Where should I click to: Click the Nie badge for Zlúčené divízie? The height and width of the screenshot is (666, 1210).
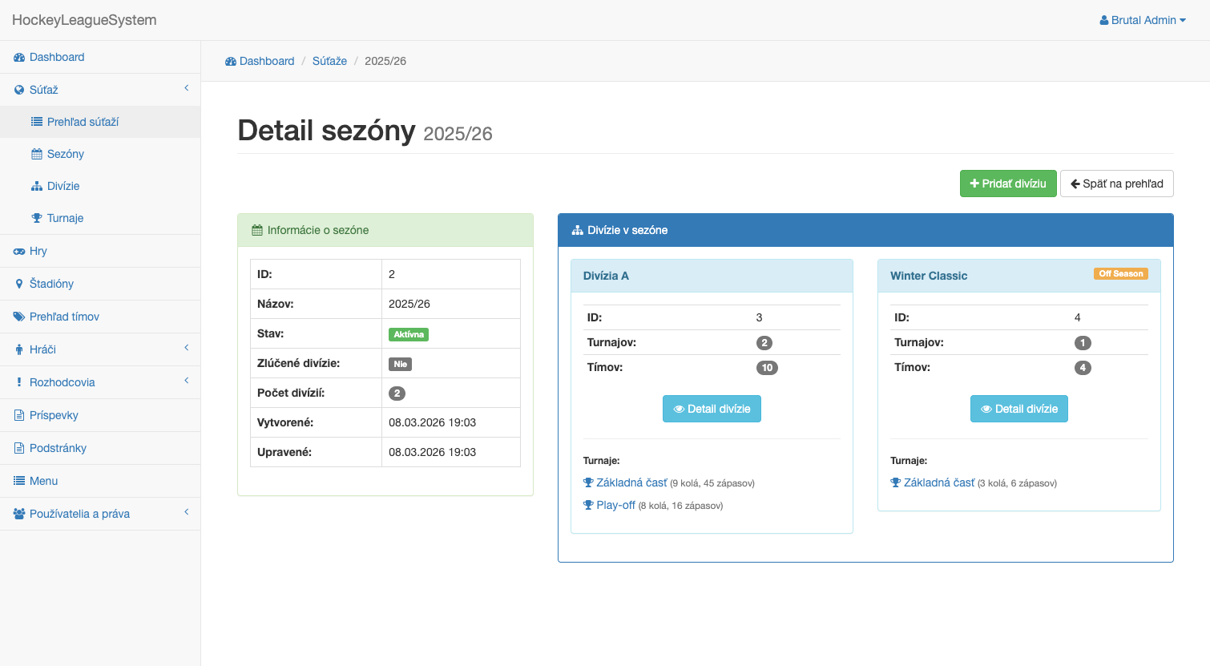click(x=400, y=364)
